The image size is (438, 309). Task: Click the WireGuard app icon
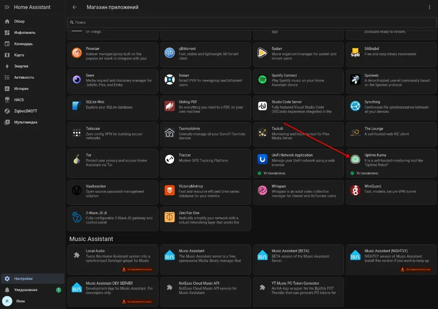(x=355, y=190)
